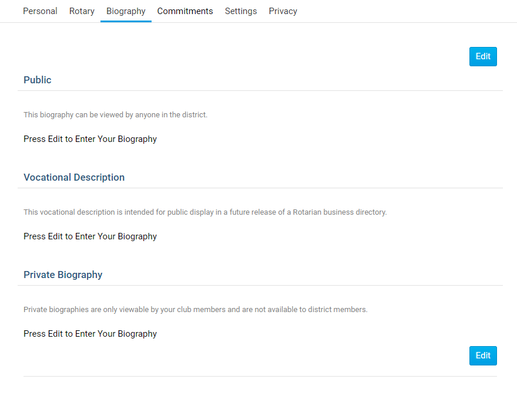The height and width of the screenshot is (403, 517).
Task: Open the Personal tab
Action: [40, 11]
